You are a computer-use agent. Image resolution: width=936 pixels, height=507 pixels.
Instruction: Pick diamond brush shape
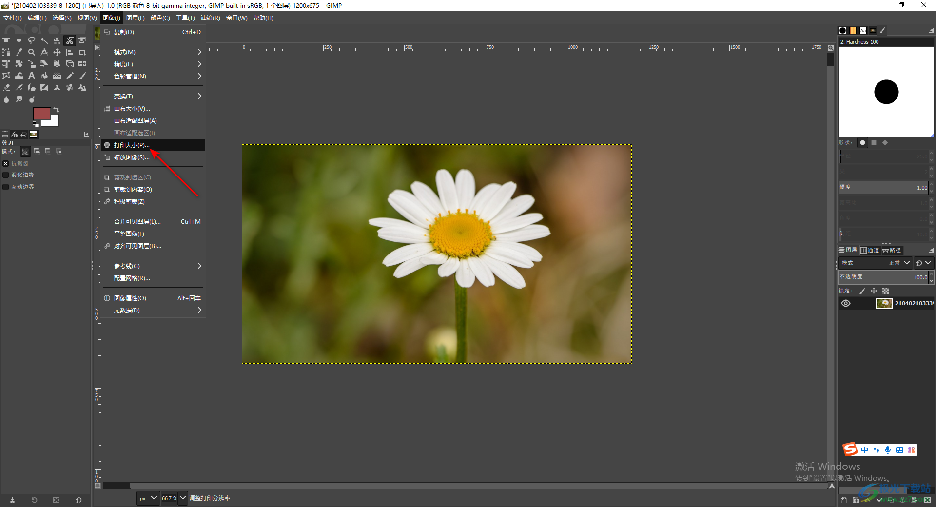(885, 143)
